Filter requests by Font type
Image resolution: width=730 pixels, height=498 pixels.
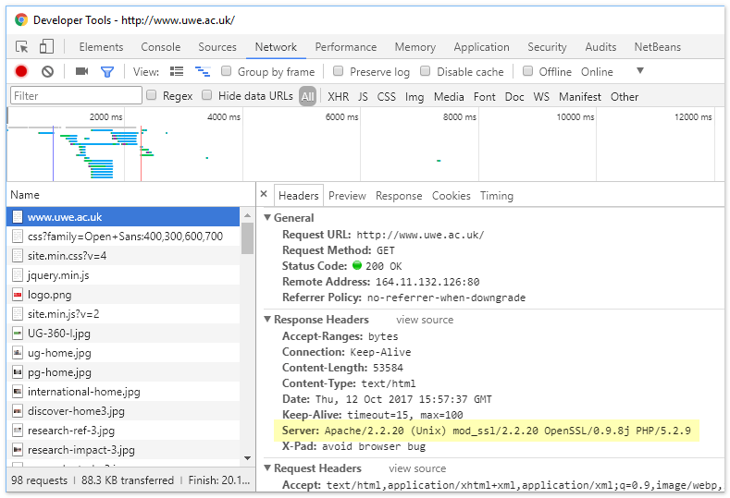[485, 97]
